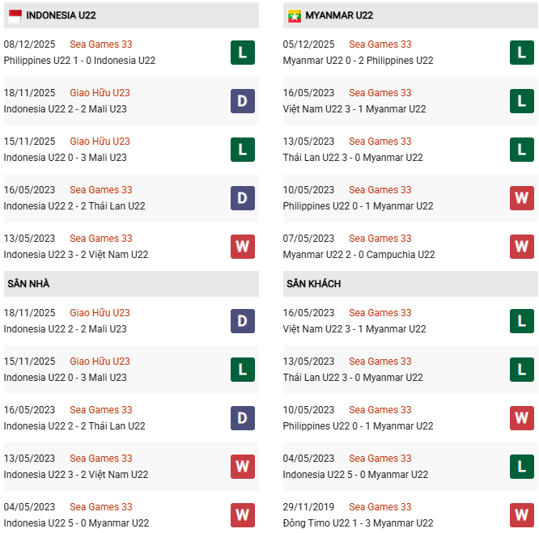The width and height of the screenshot is (539, 533).
Task: Click the INDONESIA U22 section header
Action: click(x=62, y=15)
